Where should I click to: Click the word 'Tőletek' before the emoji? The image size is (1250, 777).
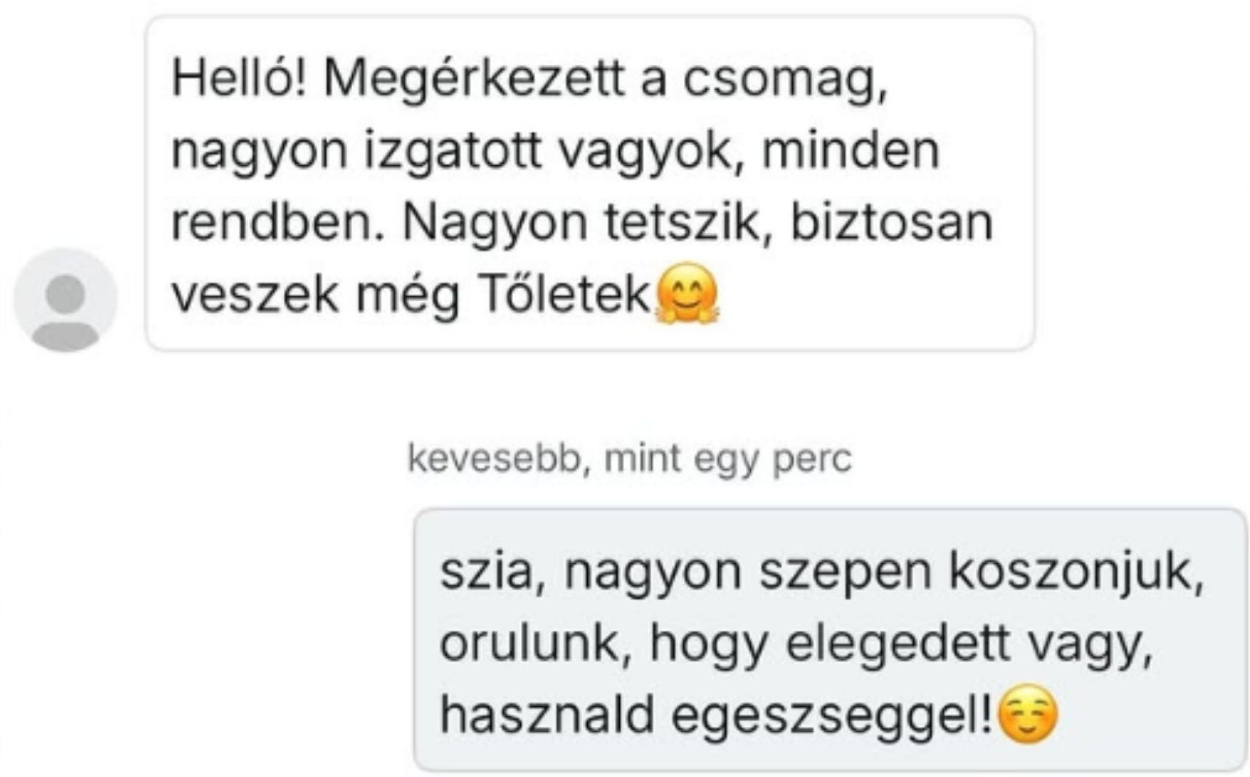564,295
